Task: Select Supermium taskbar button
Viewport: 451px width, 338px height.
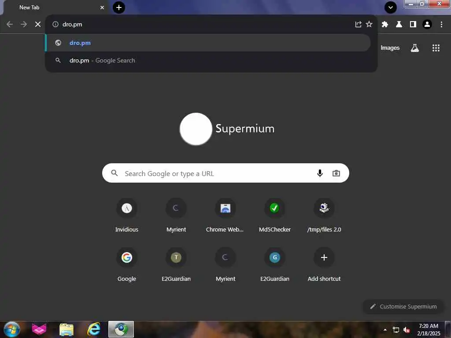Action: (x=121, y=329)
